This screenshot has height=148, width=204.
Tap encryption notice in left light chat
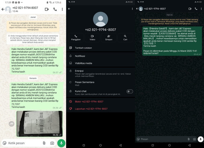33,26
